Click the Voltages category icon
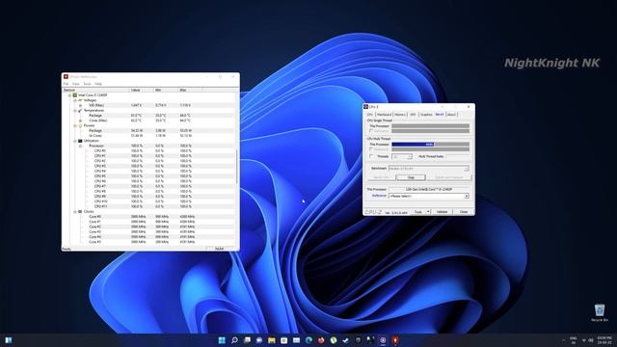 80,100
